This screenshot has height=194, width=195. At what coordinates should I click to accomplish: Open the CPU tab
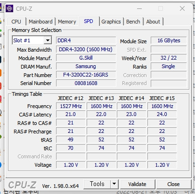[x=16, y=22]
